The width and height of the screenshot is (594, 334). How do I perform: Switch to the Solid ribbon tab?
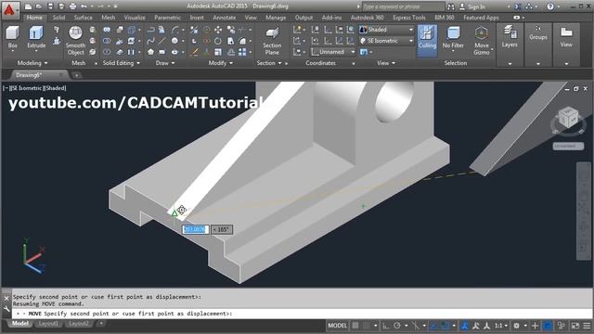(x=58, y=18)
